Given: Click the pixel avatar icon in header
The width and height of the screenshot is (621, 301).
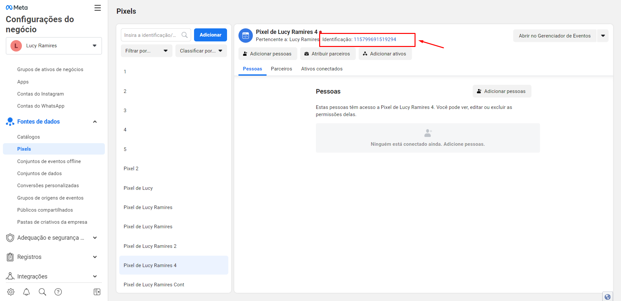Looking at the screenshot, I should pyautogui.click(x=246, y=36).
